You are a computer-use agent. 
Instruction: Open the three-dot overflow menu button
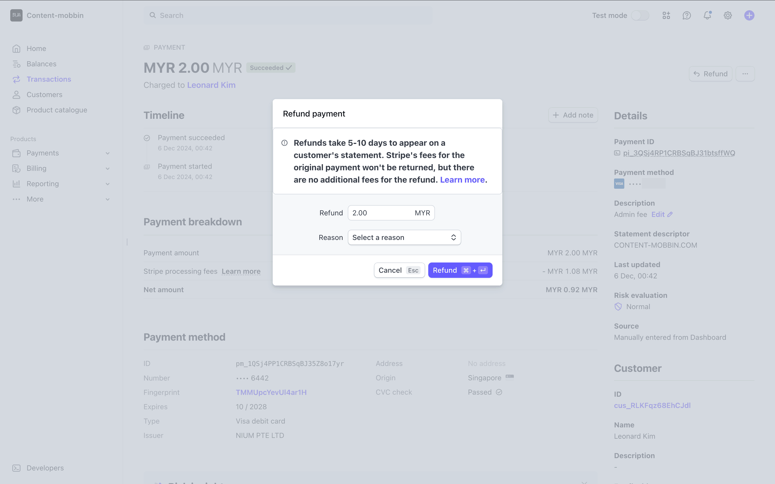click(745, 74)
